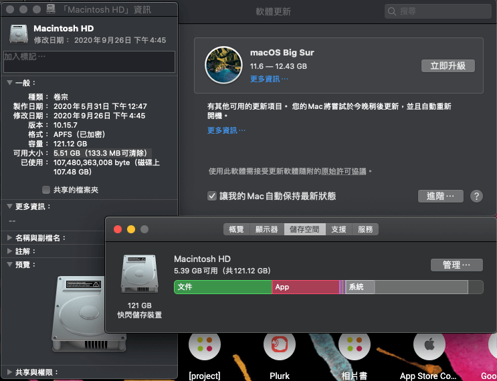Click the help question mark button
497x381 pixels.
476,196
